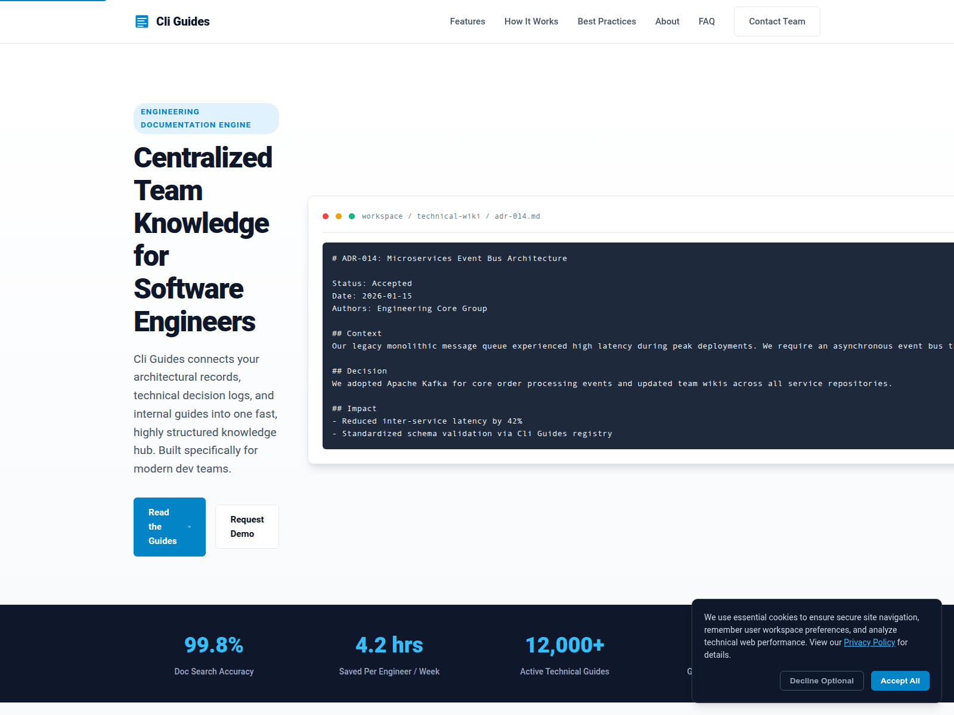Click the 99.8% statistic
The width and height of the screenshot is (954, 715).
[x=214, y=645]
